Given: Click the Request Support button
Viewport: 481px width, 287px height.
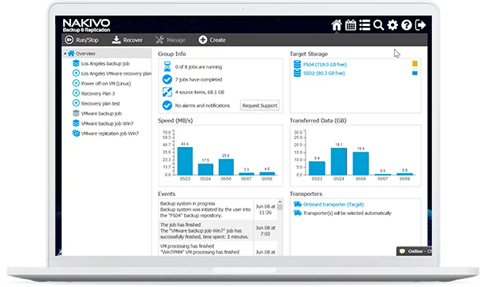Looking at the screenshot, I should [x=260, y=106].
